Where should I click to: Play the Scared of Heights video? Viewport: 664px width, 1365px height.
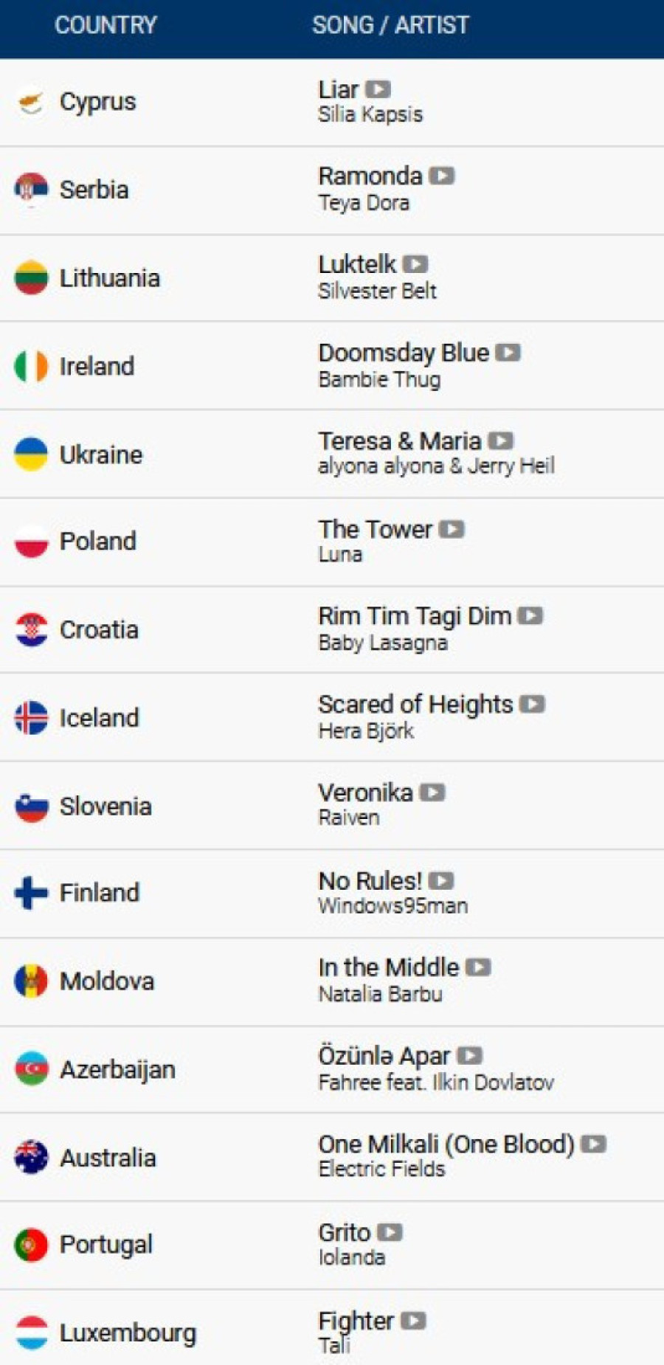coord(532,705)
